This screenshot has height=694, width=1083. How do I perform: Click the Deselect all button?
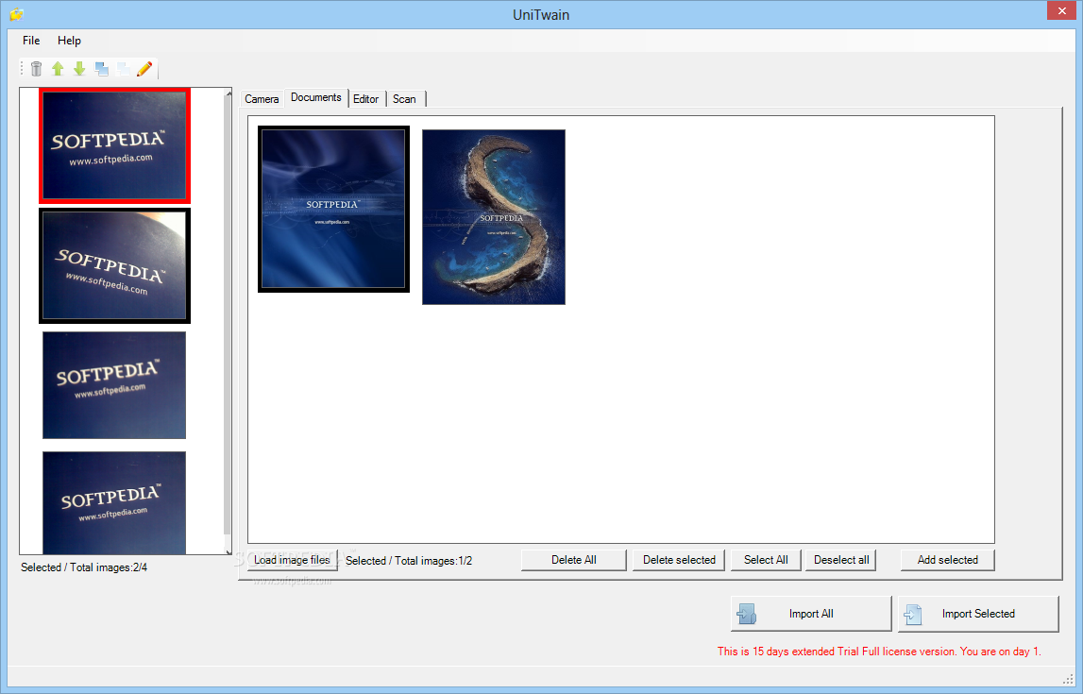(x=841, y=560)
